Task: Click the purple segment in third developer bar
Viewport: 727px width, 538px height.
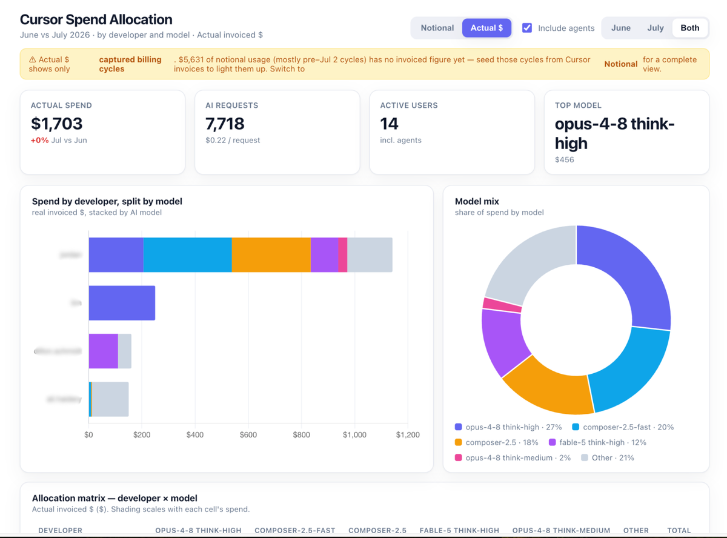Action: click(x=104, y=351)
